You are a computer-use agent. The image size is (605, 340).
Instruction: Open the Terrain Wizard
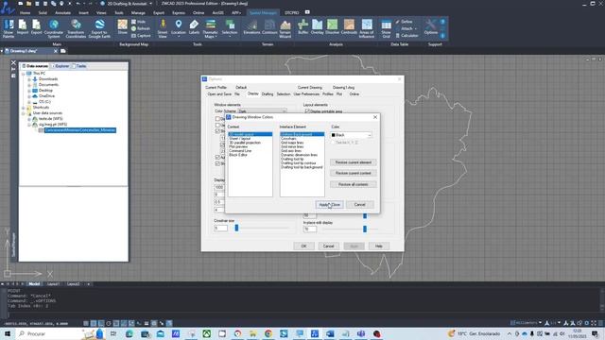click(x=285, y=28)
